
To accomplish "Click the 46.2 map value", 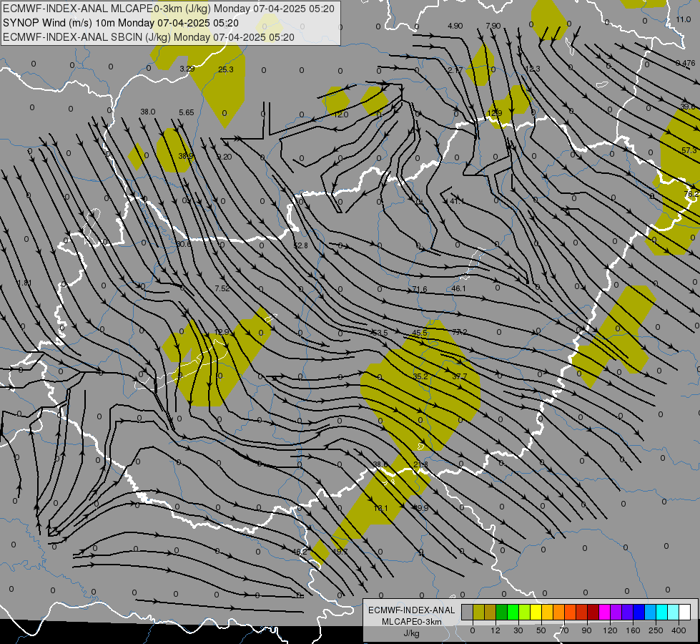I will coord(300,552).
